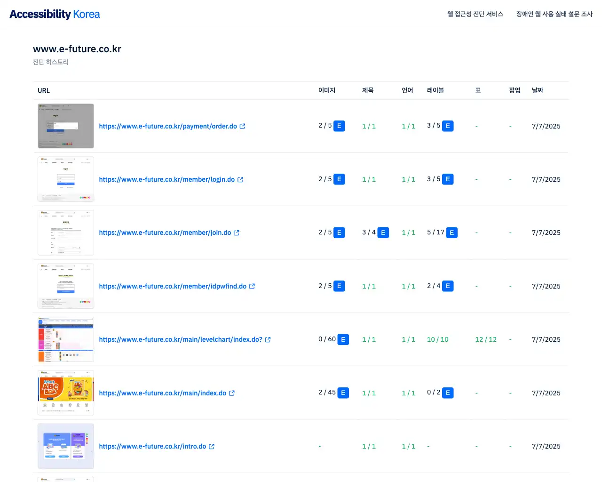Click title E badge in member/join.do row
The image size is (602, 482).
point(383,233)
